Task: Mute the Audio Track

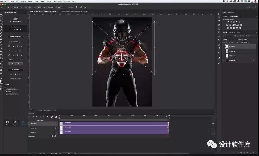Action: [52, 136]
